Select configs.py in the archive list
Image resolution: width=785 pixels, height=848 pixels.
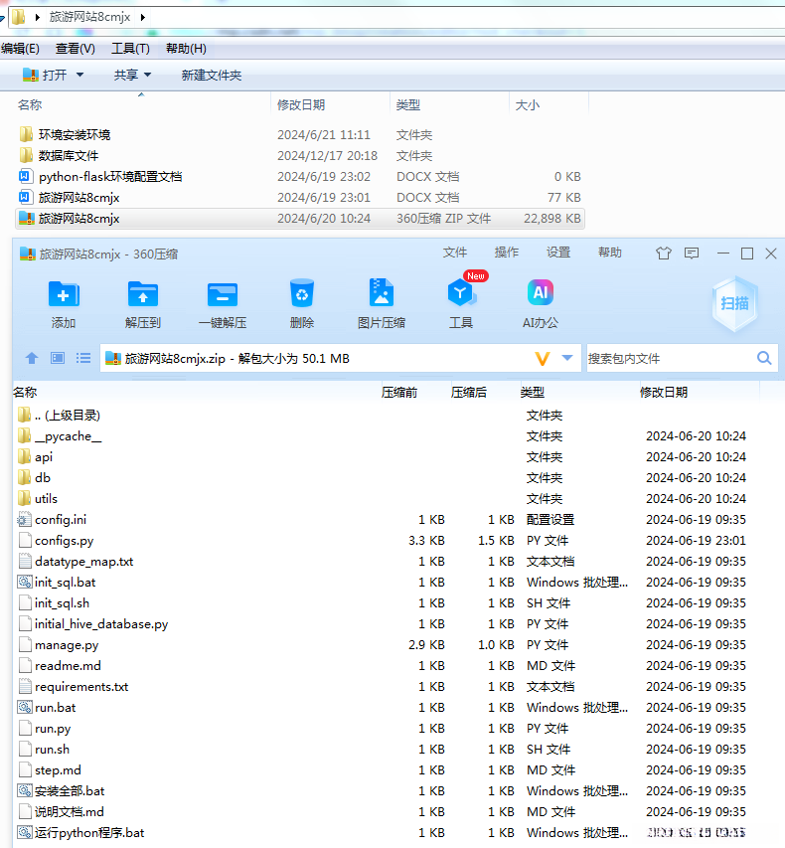click(387, 540)
